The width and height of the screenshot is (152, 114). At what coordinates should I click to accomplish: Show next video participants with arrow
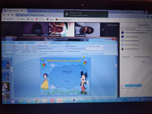coord(103,29)
